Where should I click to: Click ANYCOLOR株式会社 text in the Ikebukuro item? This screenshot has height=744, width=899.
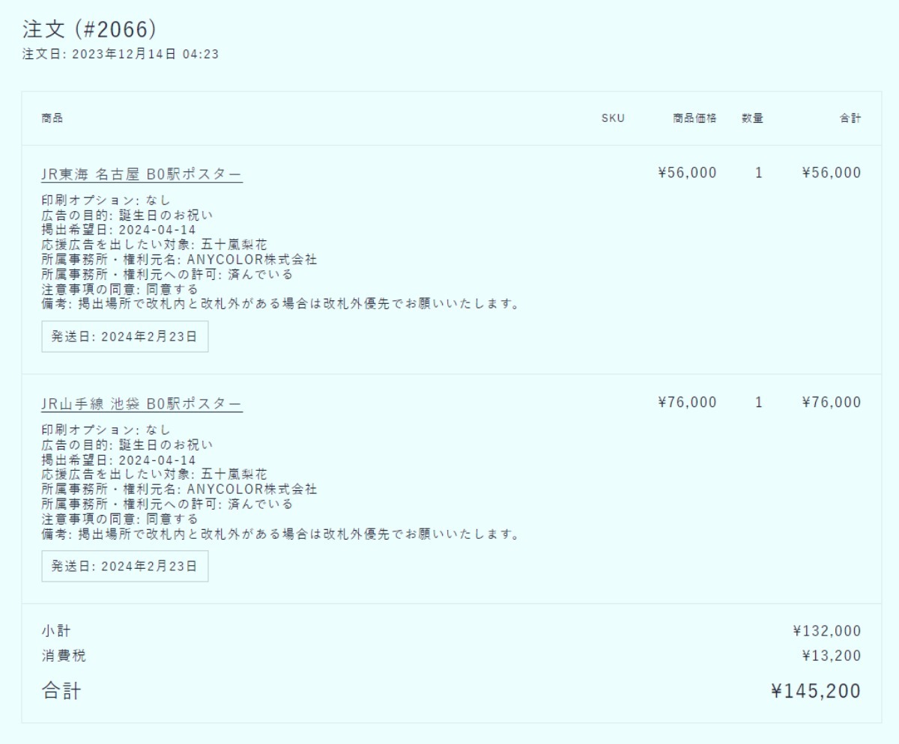pyautogui.click(x=252, y=489)
